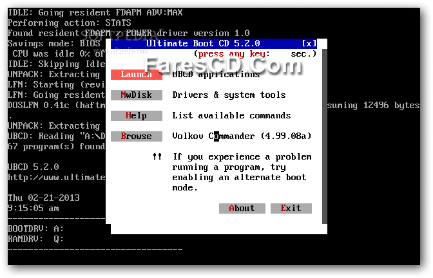Click 'Thu 02-21-2013' date in console
The height and width of the screenshot is (278, 433).
tap(44, 198)
